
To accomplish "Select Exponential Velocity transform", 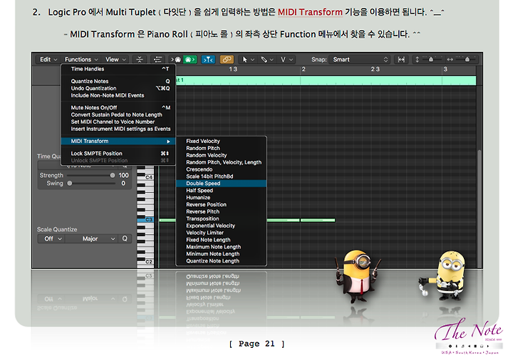I will (221, 226).
